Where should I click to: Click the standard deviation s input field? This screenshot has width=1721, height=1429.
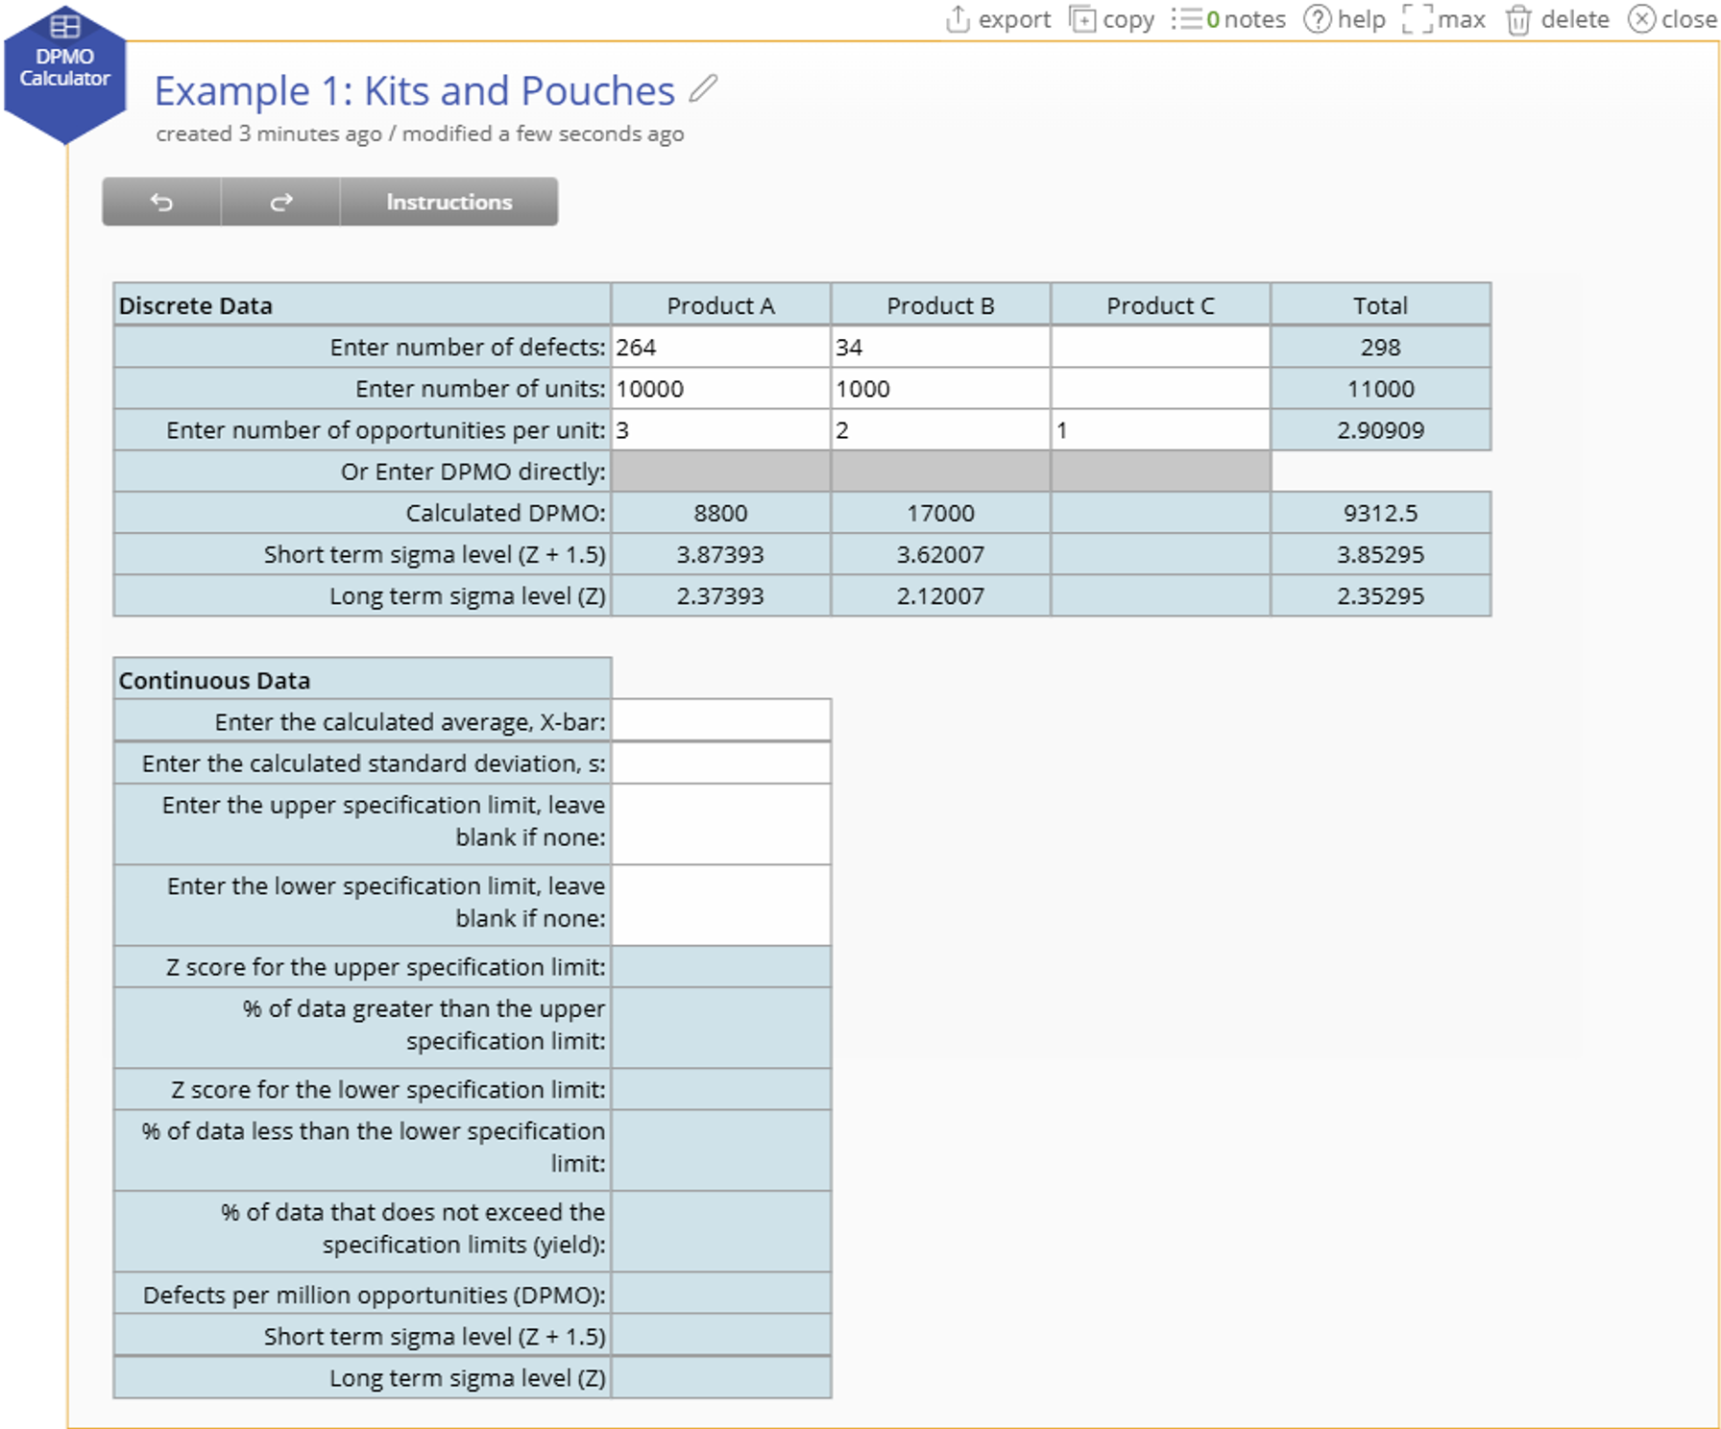pos(721,763)
